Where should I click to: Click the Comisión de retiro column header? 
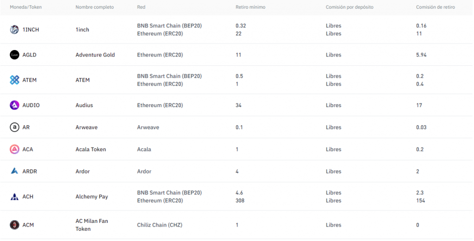[x=435, y=7]
